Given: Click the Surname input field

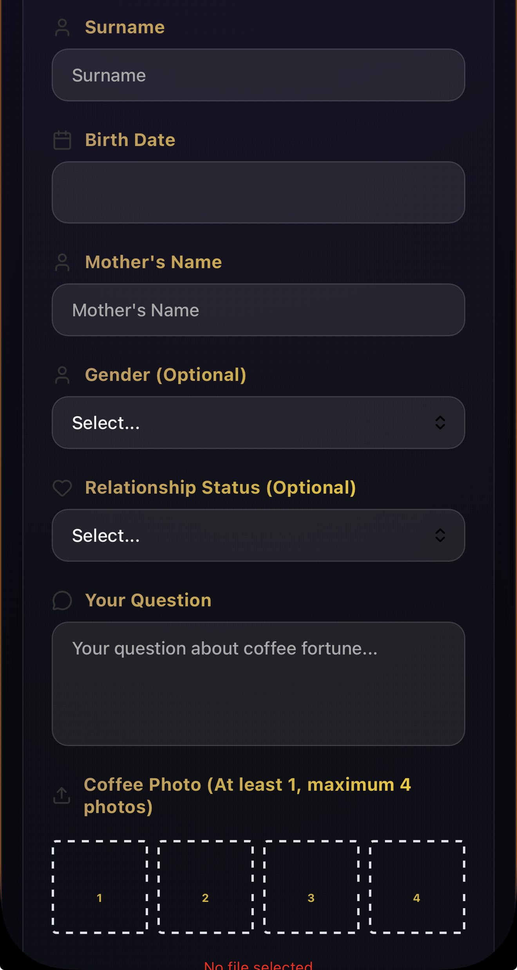Looking at the screenshot, I should click(x=258, y=75).
